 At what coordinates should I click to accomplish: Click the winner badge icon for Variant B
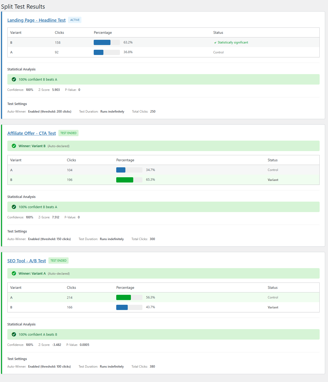pos(14,146)
